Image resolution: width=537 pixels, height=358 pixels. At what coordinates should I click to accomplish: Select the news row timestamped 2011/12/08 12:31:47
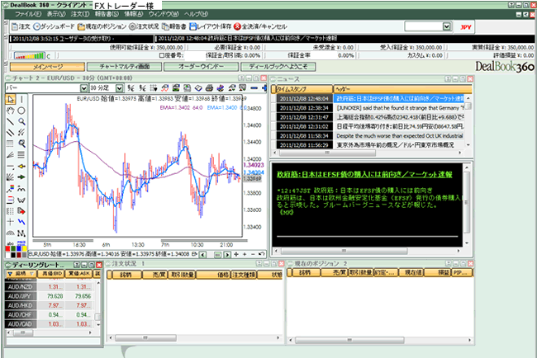click(369, 117)
